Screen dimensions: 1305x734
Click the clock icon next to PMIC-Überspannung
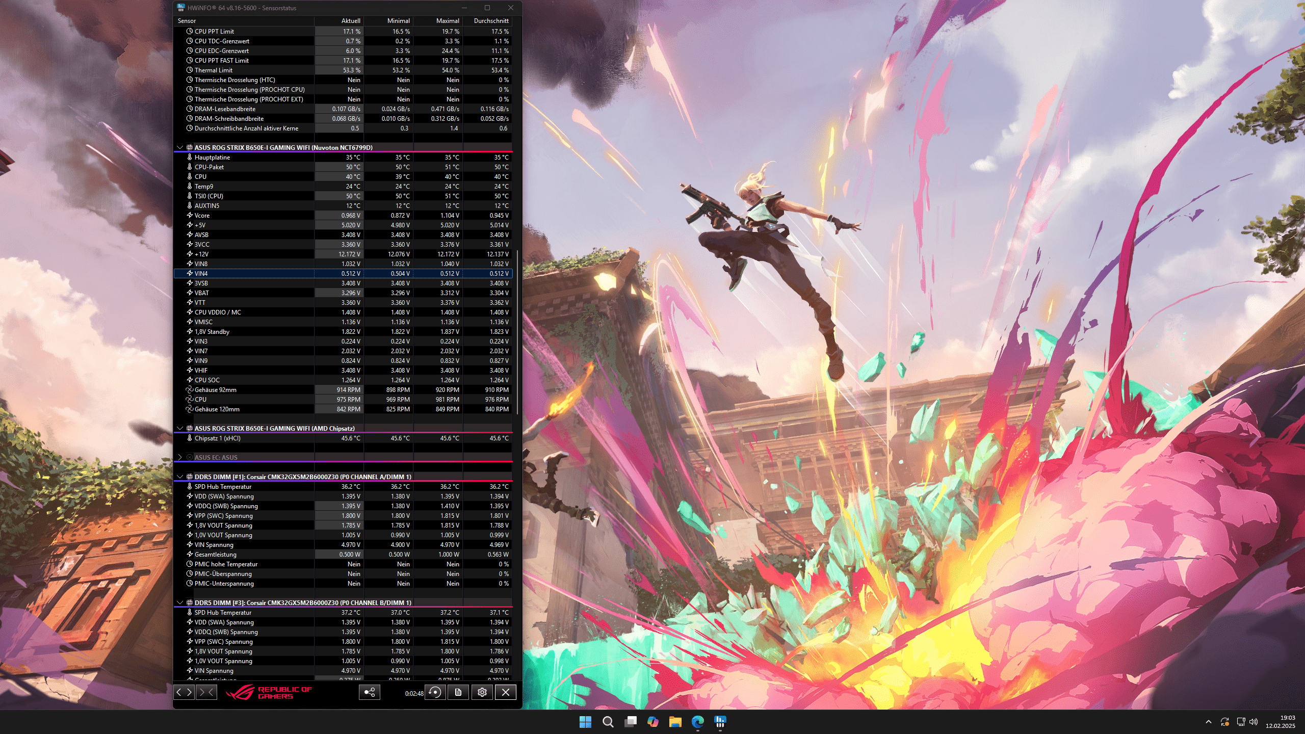click(x=190, y=573)
